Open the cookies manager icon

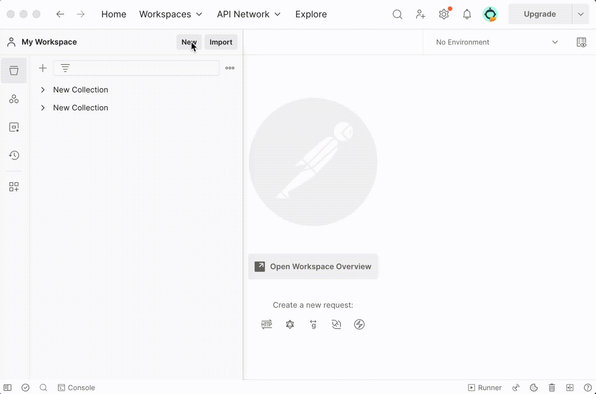534,388
